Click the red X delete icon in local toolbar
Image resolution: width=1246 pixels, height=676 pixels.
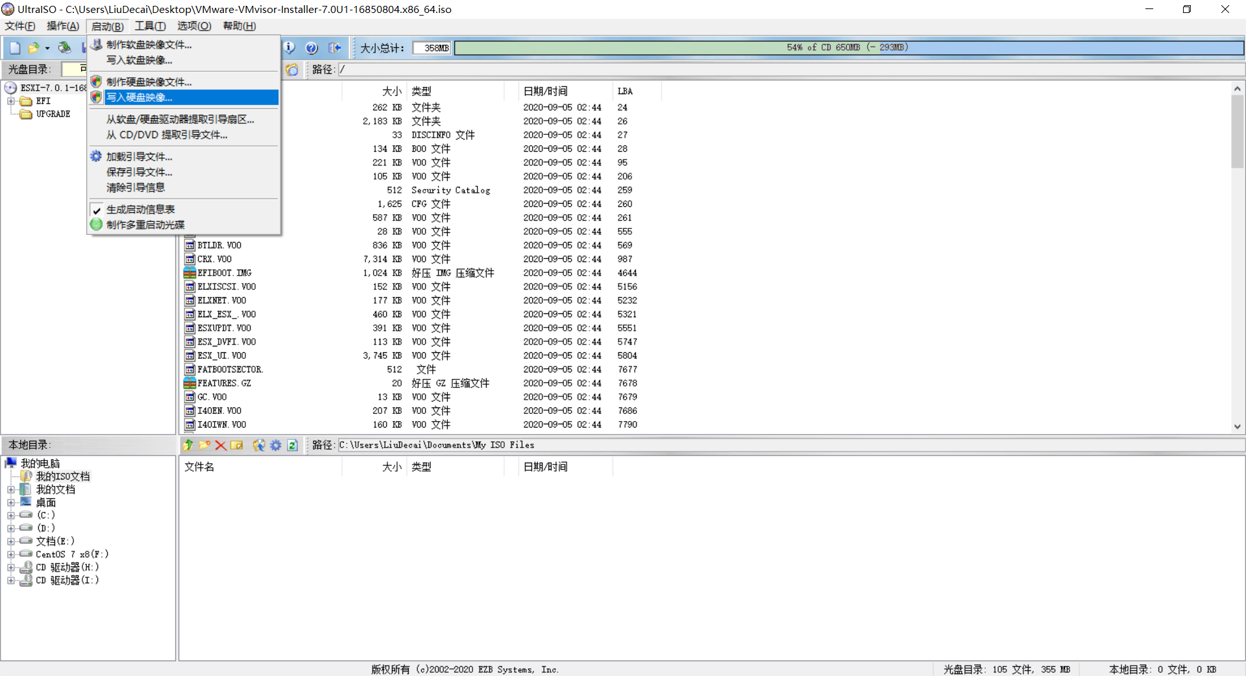[221, 445]
